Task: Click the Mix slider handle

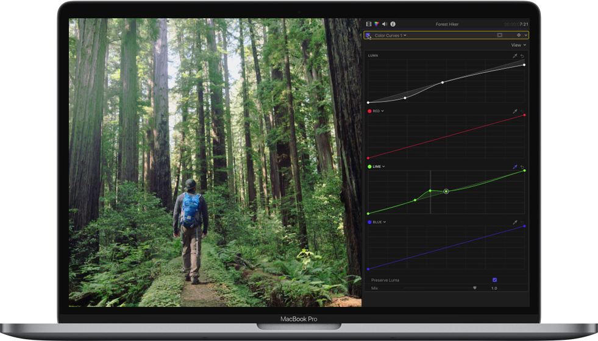Action: 475,288
